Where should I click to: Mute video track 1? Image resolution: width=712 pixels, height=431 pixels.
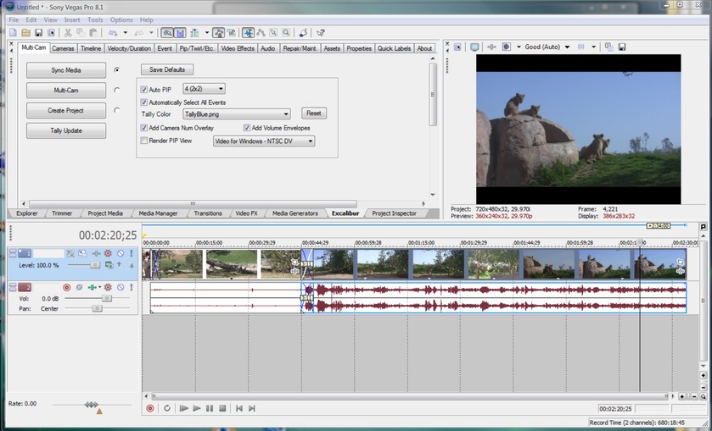tap(121, 253)
